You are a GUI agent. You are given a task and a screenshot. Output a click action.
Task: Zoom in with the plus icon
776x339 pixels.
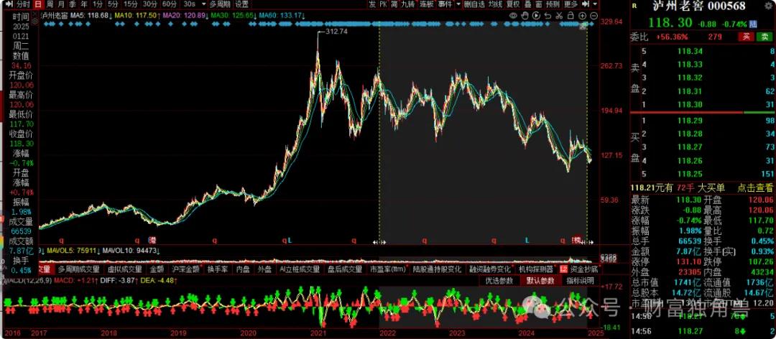[x=582, y=15]
